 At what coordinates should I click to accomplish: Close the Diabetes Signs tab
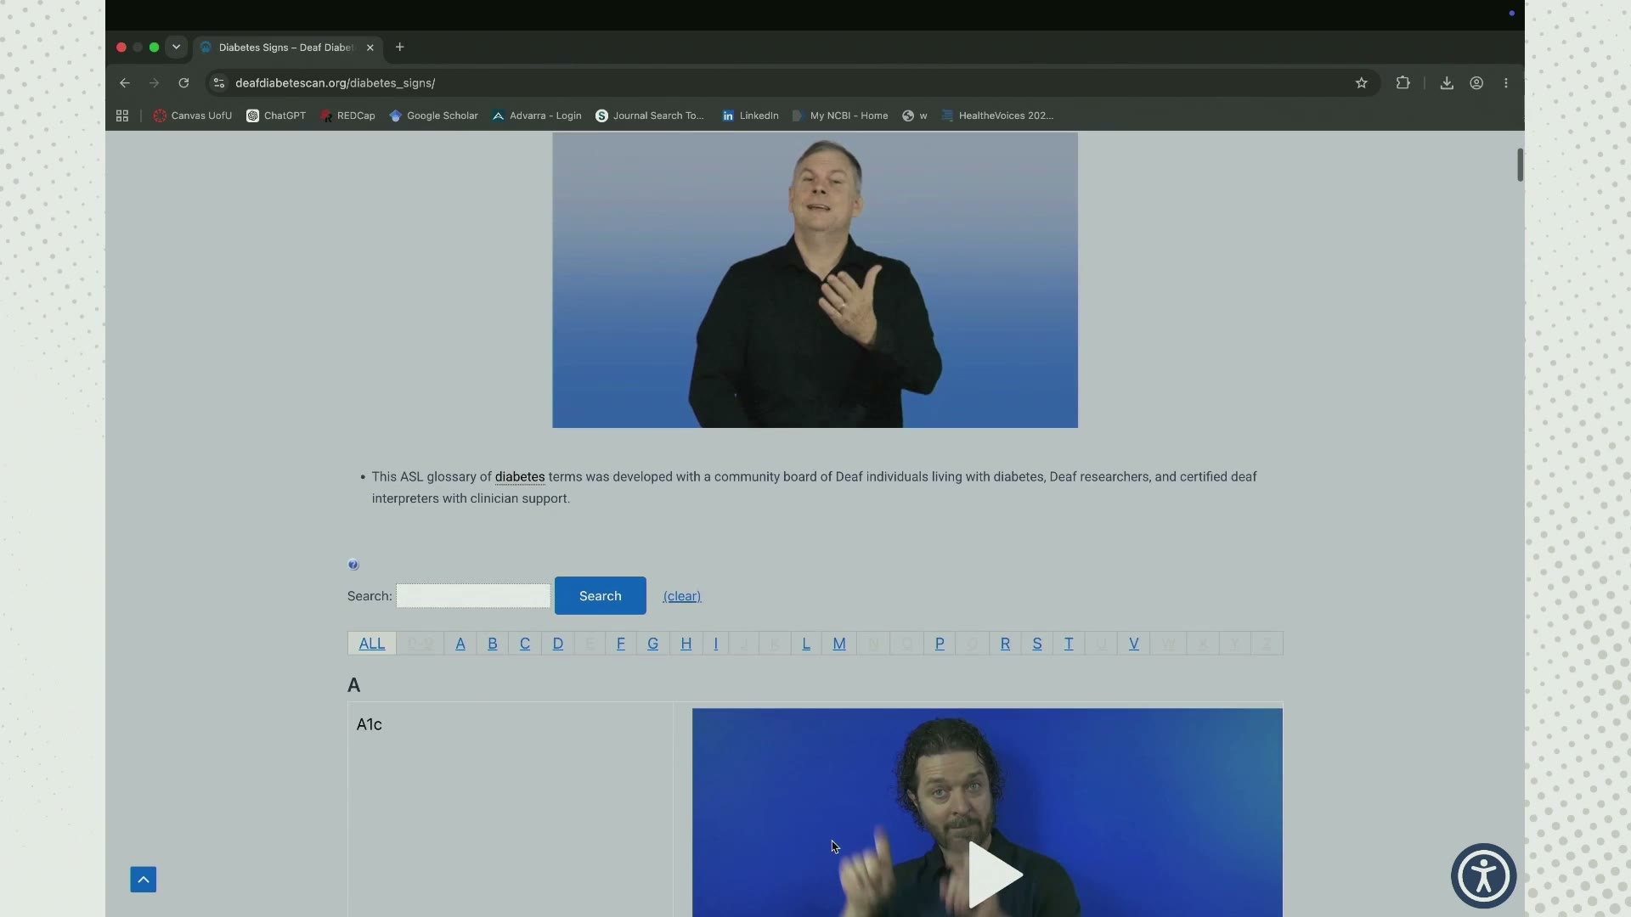pyautogui.click(x=370, y=48)
